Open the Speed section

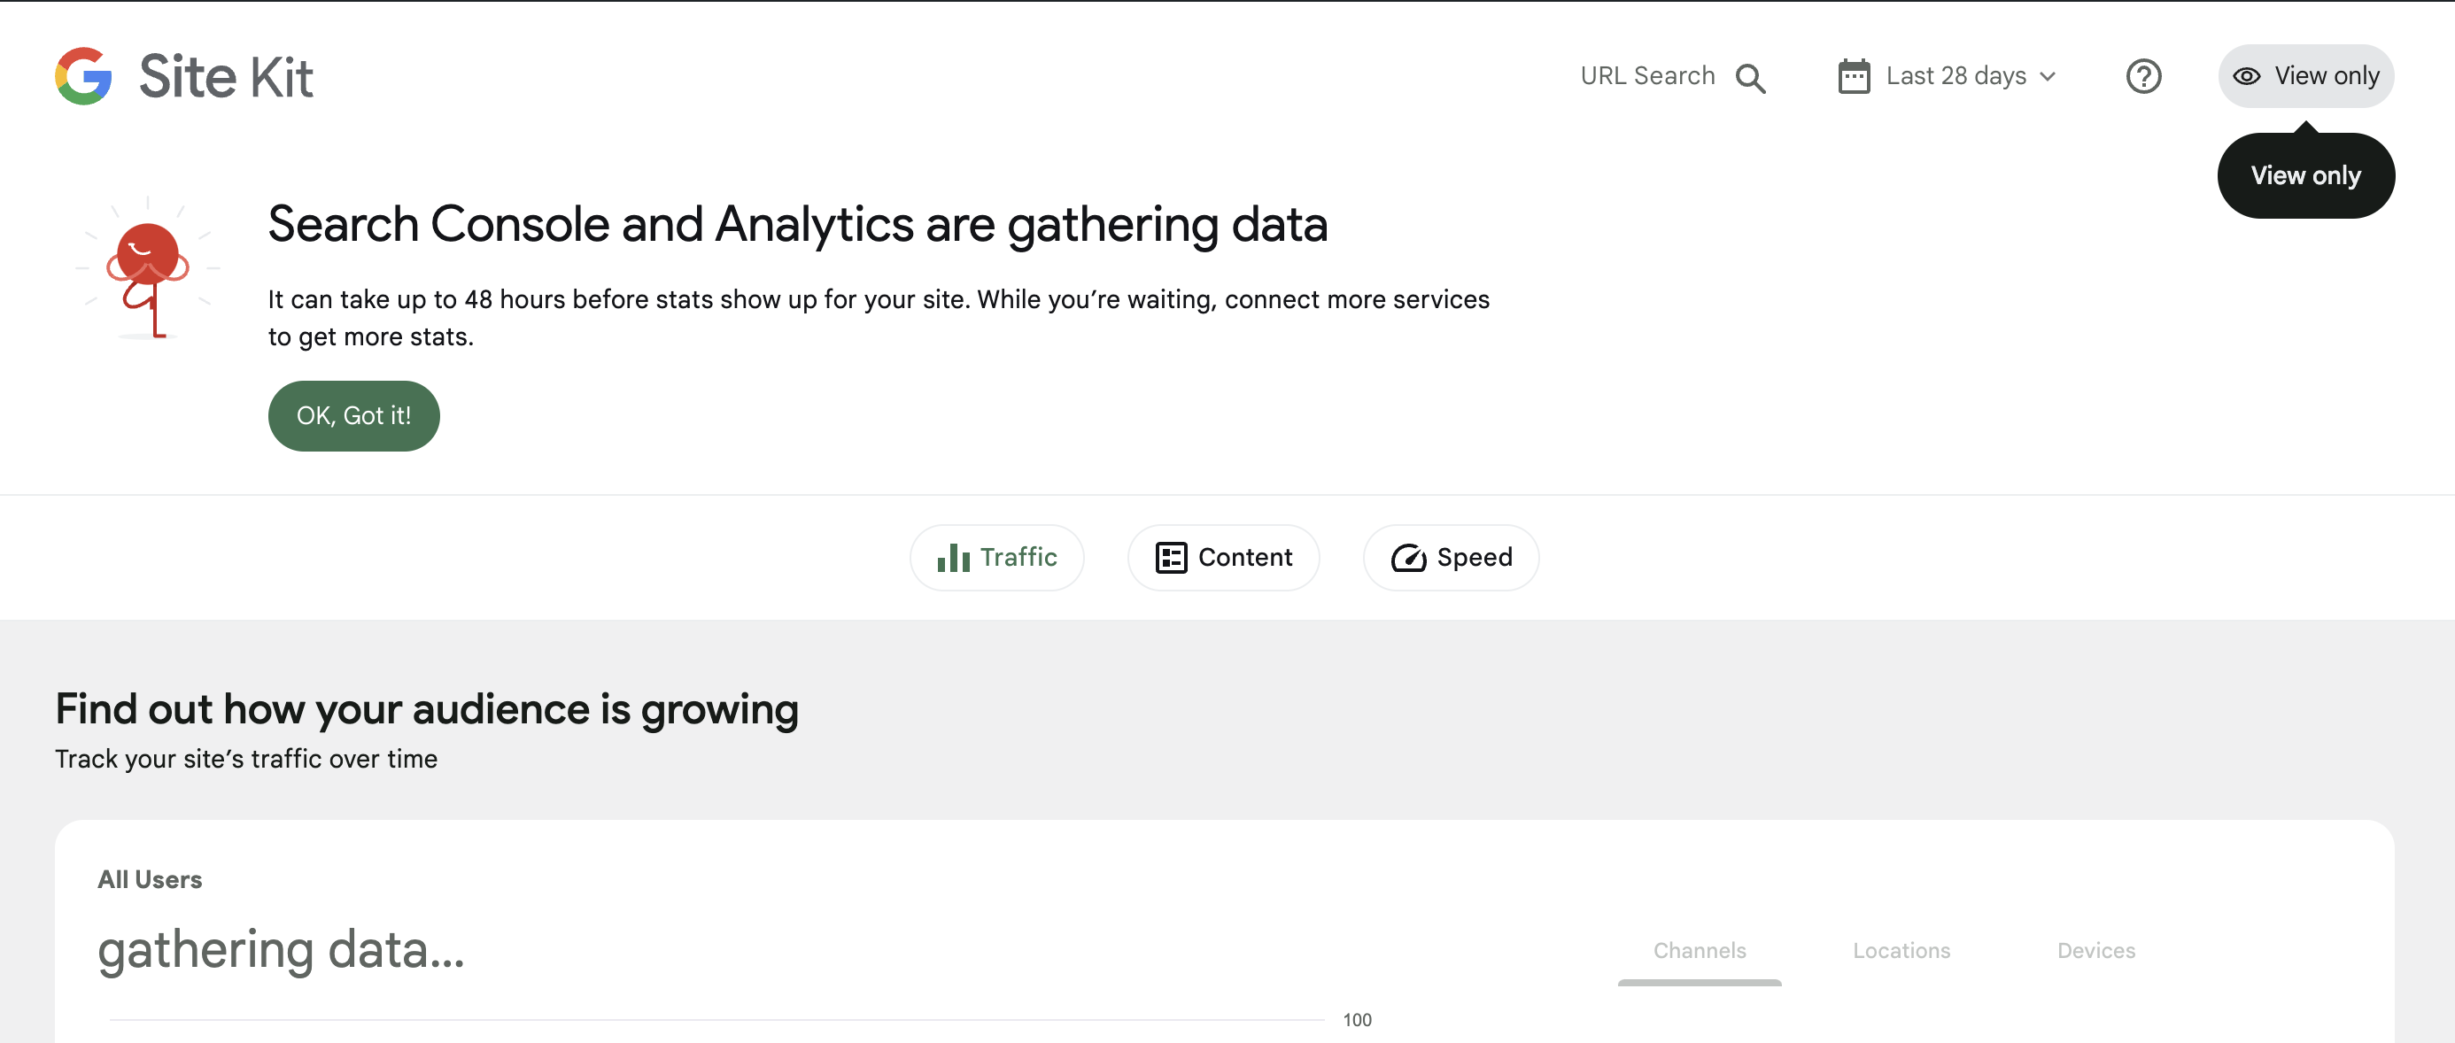click(x=1451, y=557)
